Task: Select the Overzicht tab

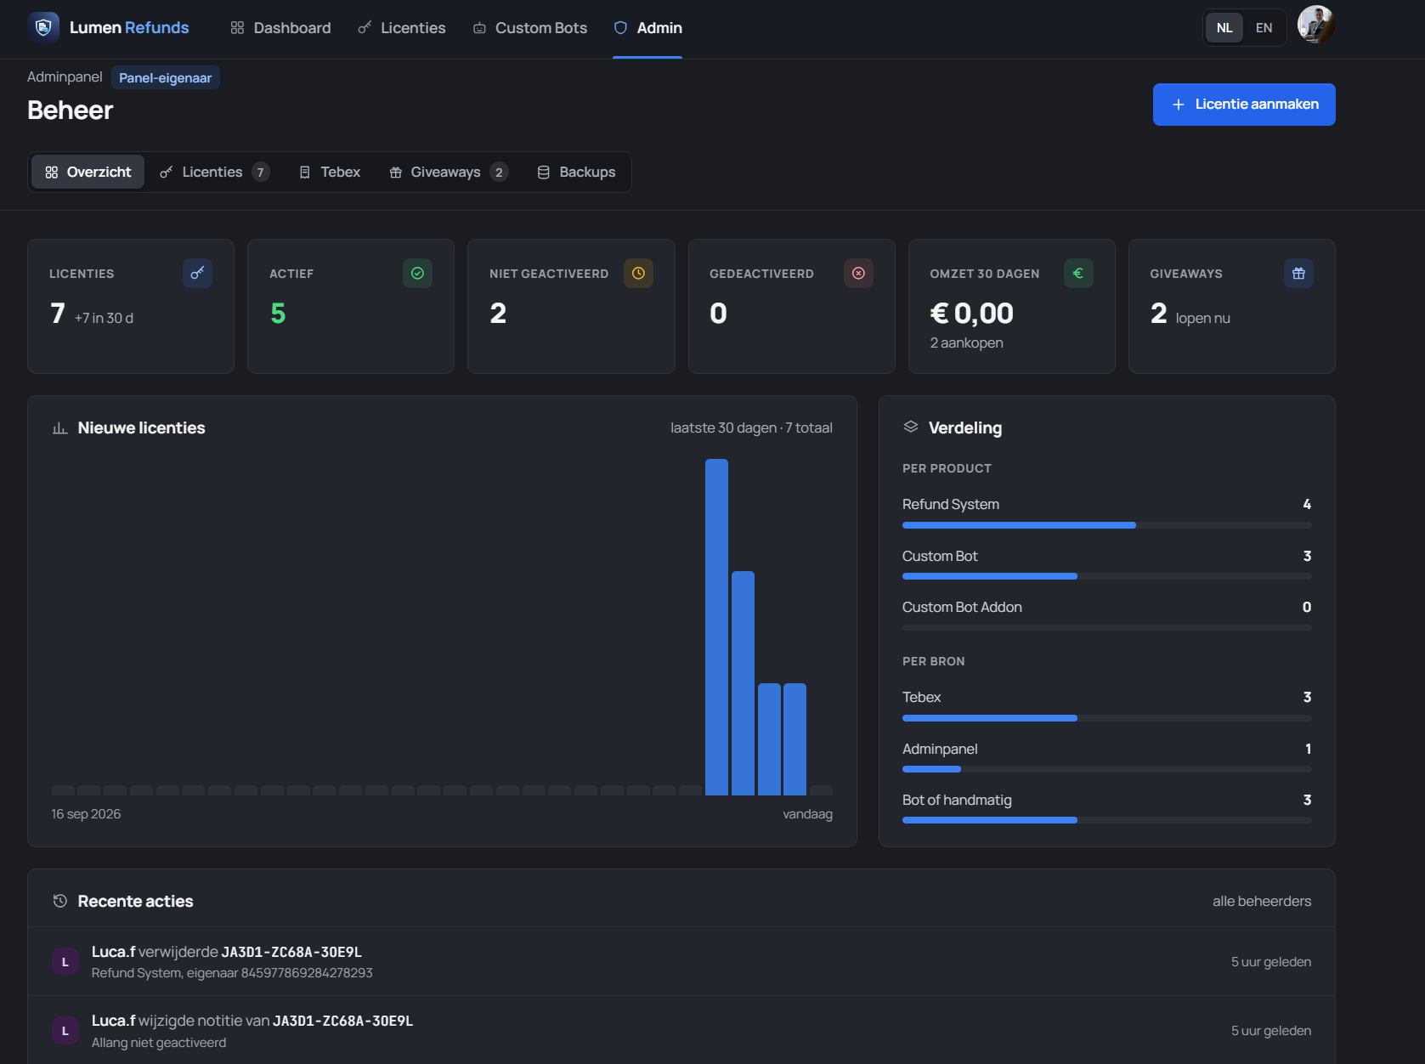Action: [x=88, y=172]
